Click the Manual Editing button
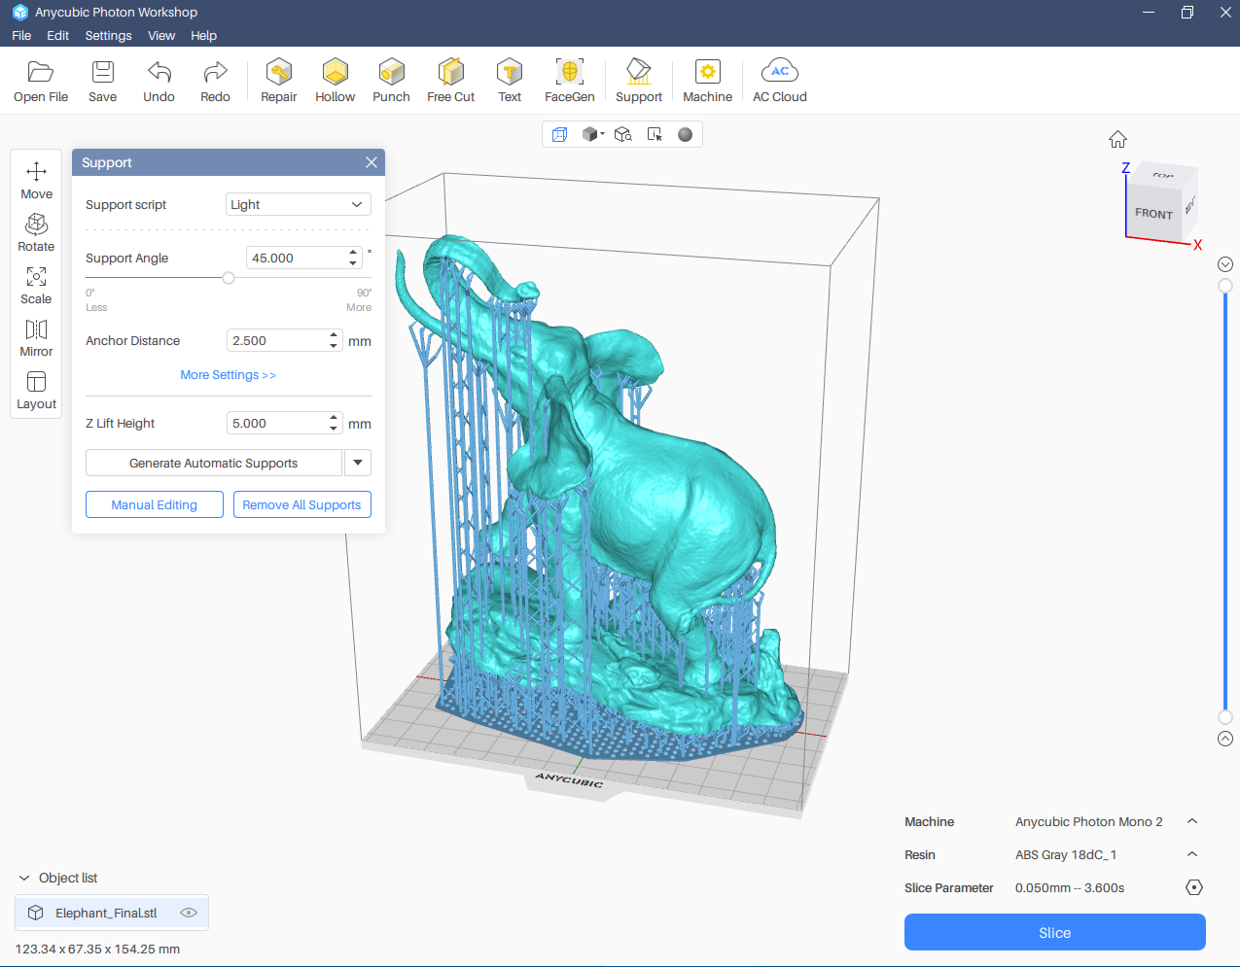The height and width of the screenshot is (967, 1240). (x=155, y=504)
